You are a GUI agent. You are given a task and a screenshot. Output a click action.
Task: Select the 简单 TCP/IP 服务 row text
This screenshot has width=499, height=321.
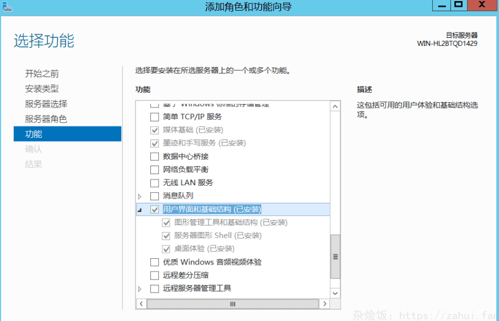[192, 117]
